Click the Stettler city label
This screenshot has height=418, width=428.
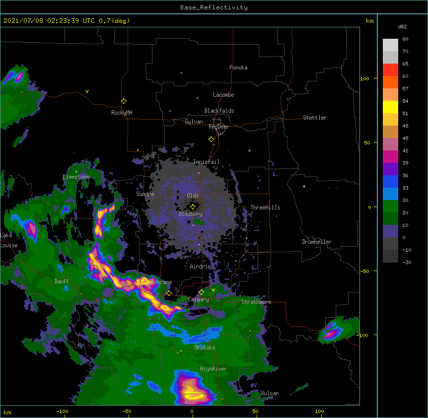(x=315, y=118)
